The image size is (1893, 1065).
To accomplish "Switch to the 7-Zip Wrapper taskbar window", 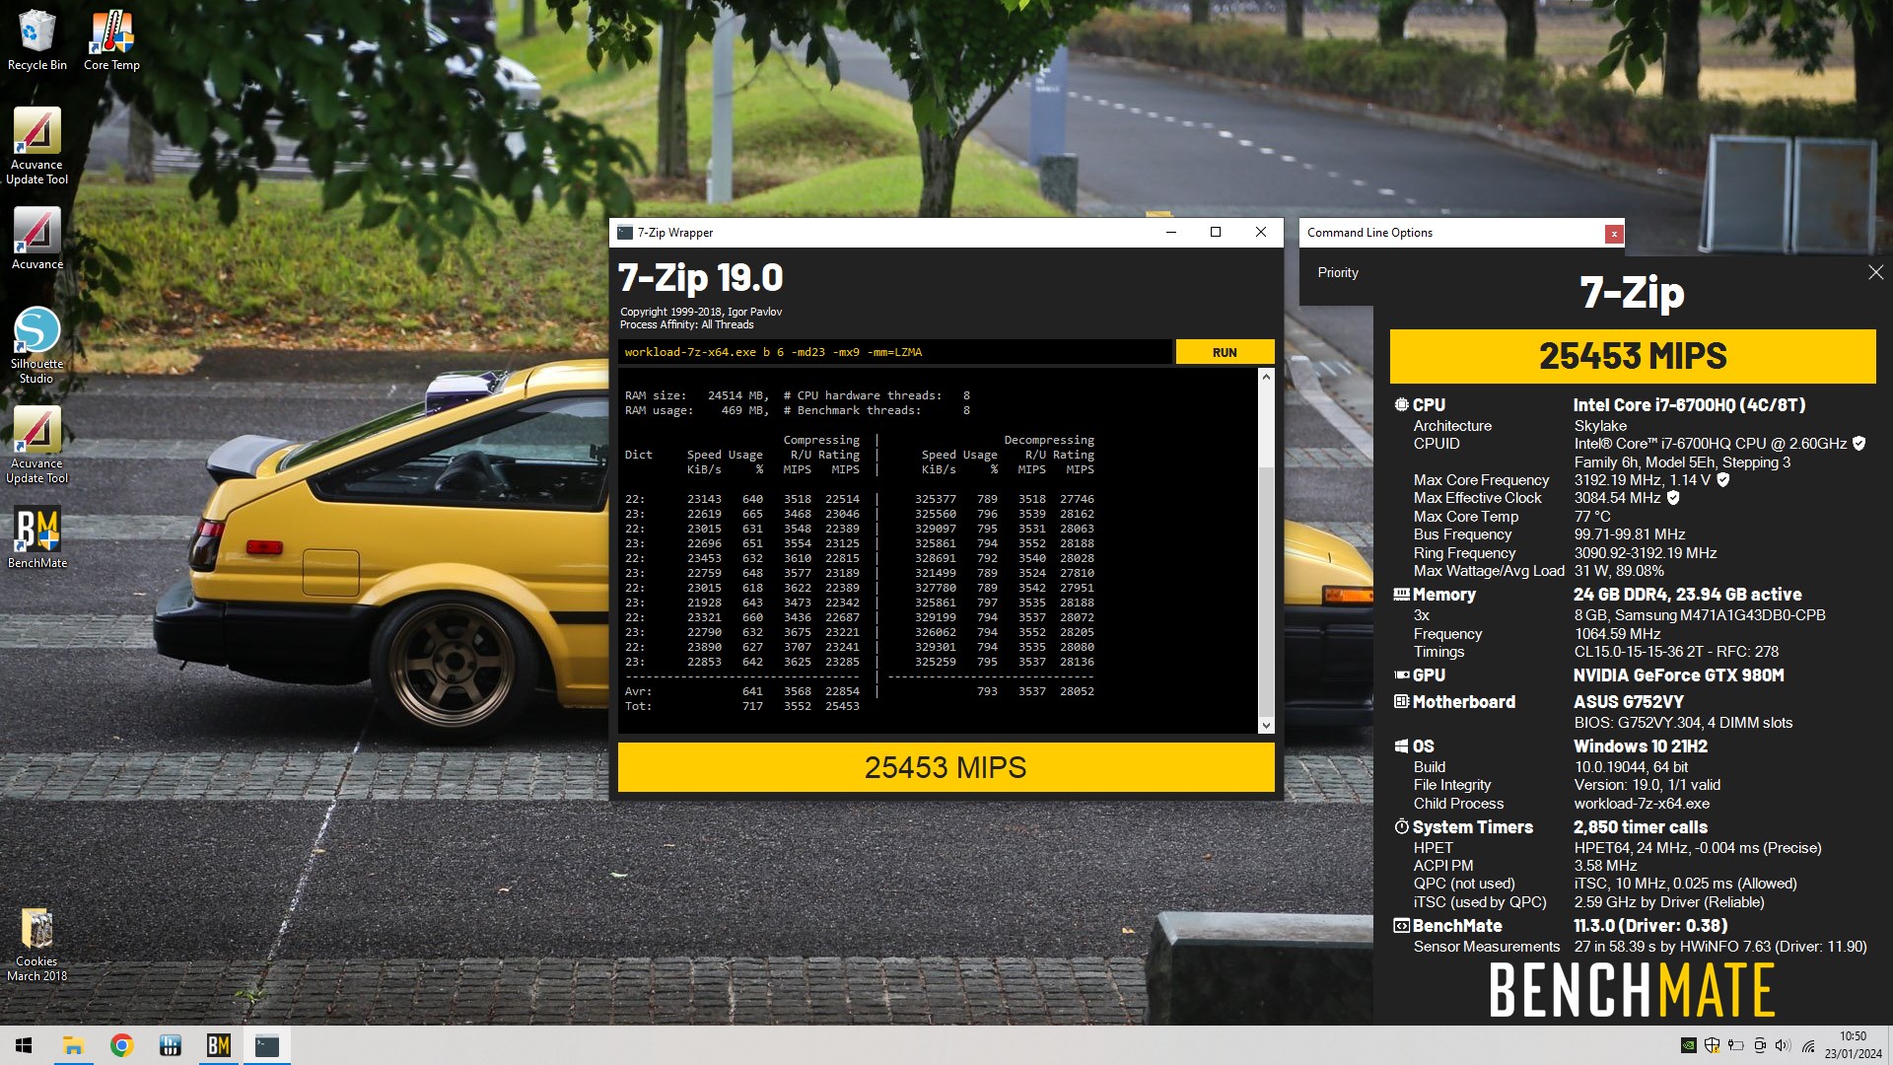I will 266,1045.
